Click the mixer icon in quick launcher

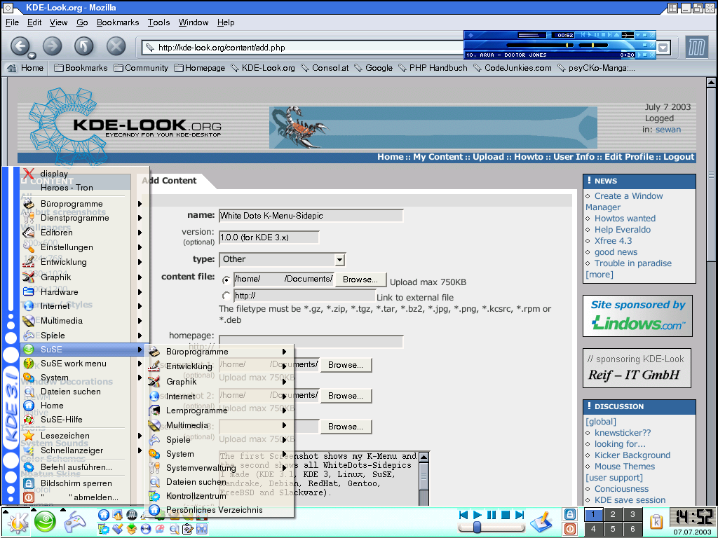[x=202, y=530]
